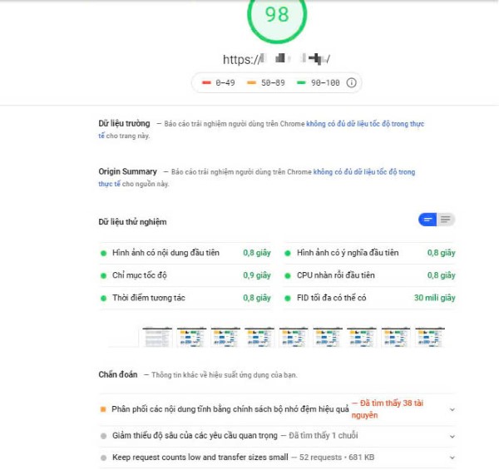Select the last filmstrip thumbnail
The image size is (499, 470).
[x=430, y=337]
